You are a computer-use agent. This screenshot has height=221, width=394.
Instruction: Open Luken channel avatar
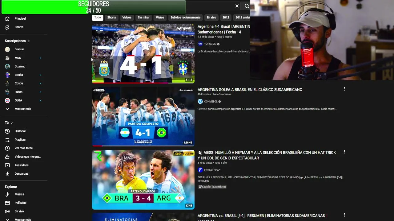(7, 92)
